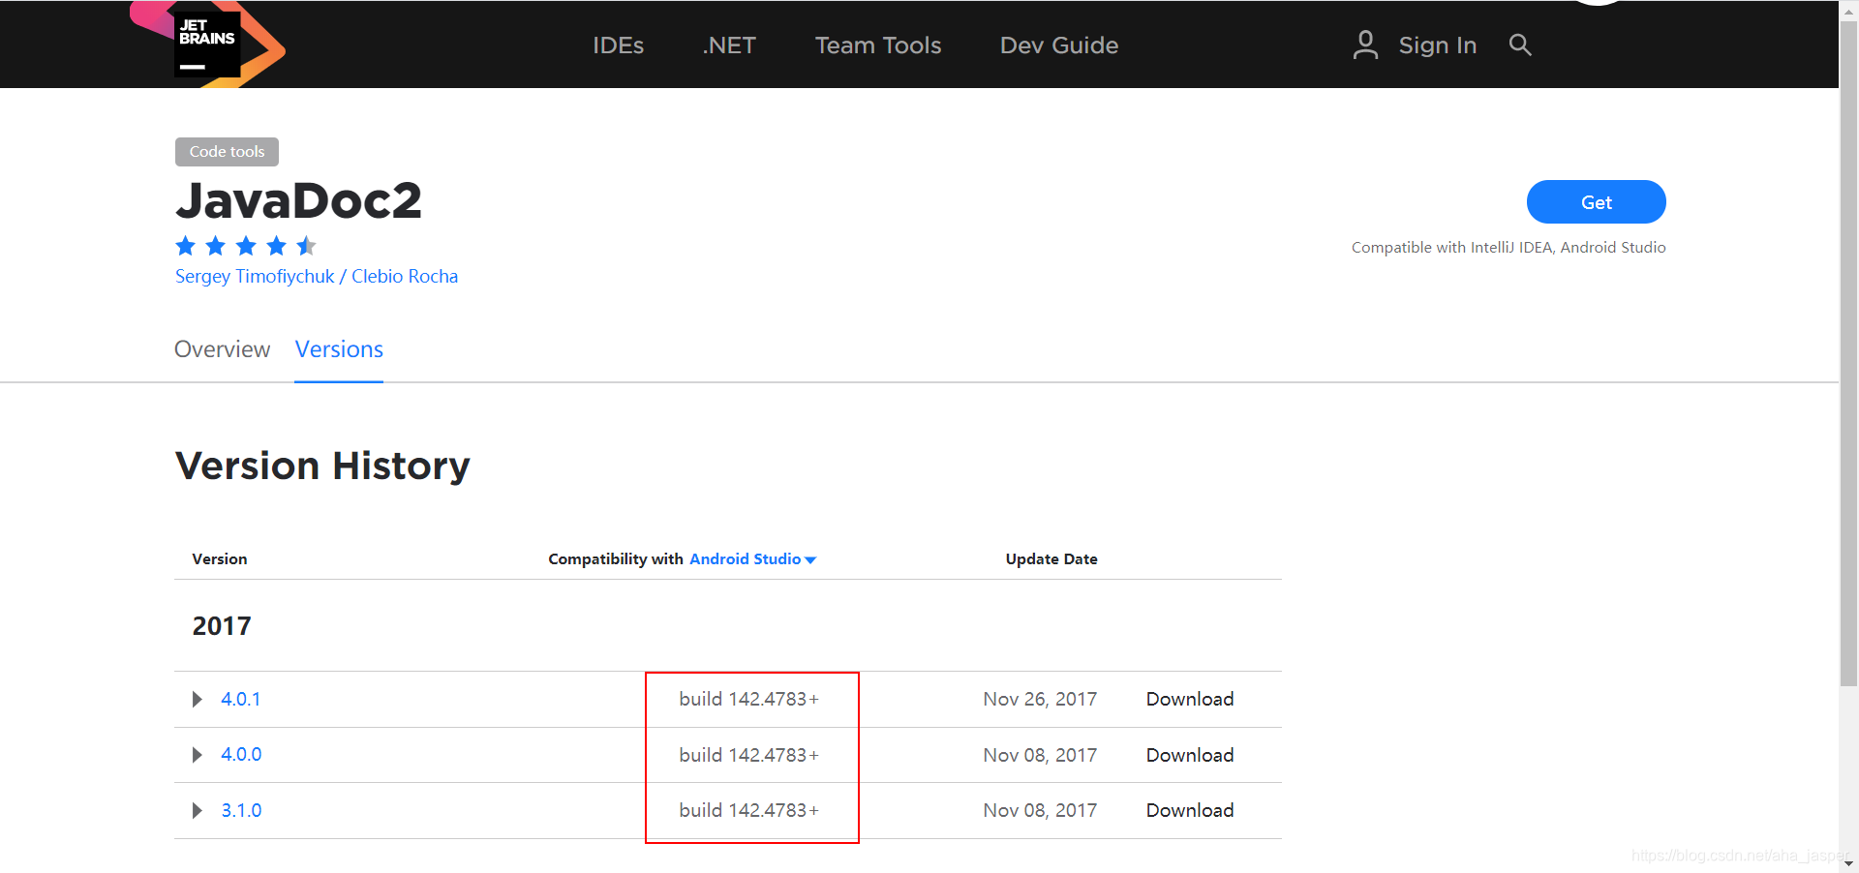This screenshot has width=1859, height=873.
Task: Switch to the Overview tab
Action: pos(222,349)
